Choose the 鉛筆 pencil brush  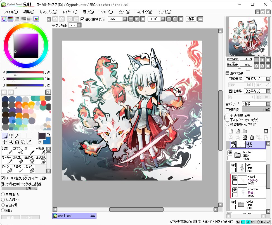7,151
